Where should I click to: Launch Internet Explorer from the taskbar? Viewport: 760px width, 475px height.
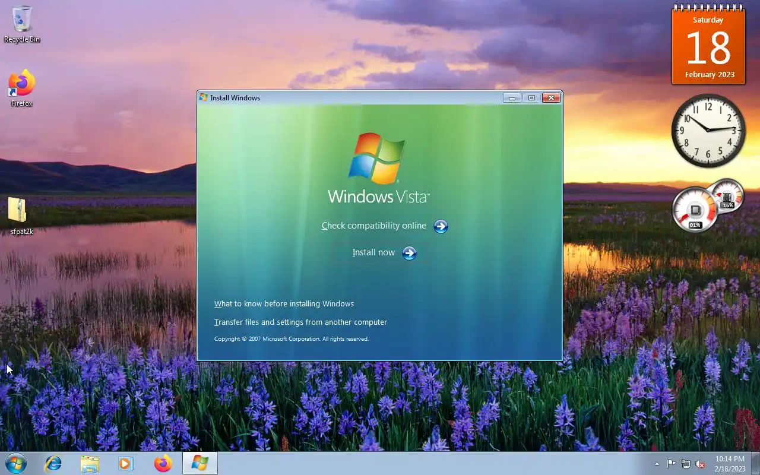click(x=53, y=464)
